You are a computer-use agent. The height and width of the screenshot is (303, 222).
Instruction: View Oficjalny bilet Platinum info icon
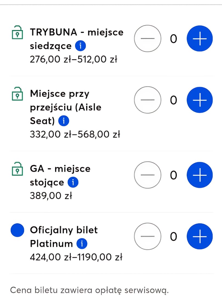tap(82, 243)
